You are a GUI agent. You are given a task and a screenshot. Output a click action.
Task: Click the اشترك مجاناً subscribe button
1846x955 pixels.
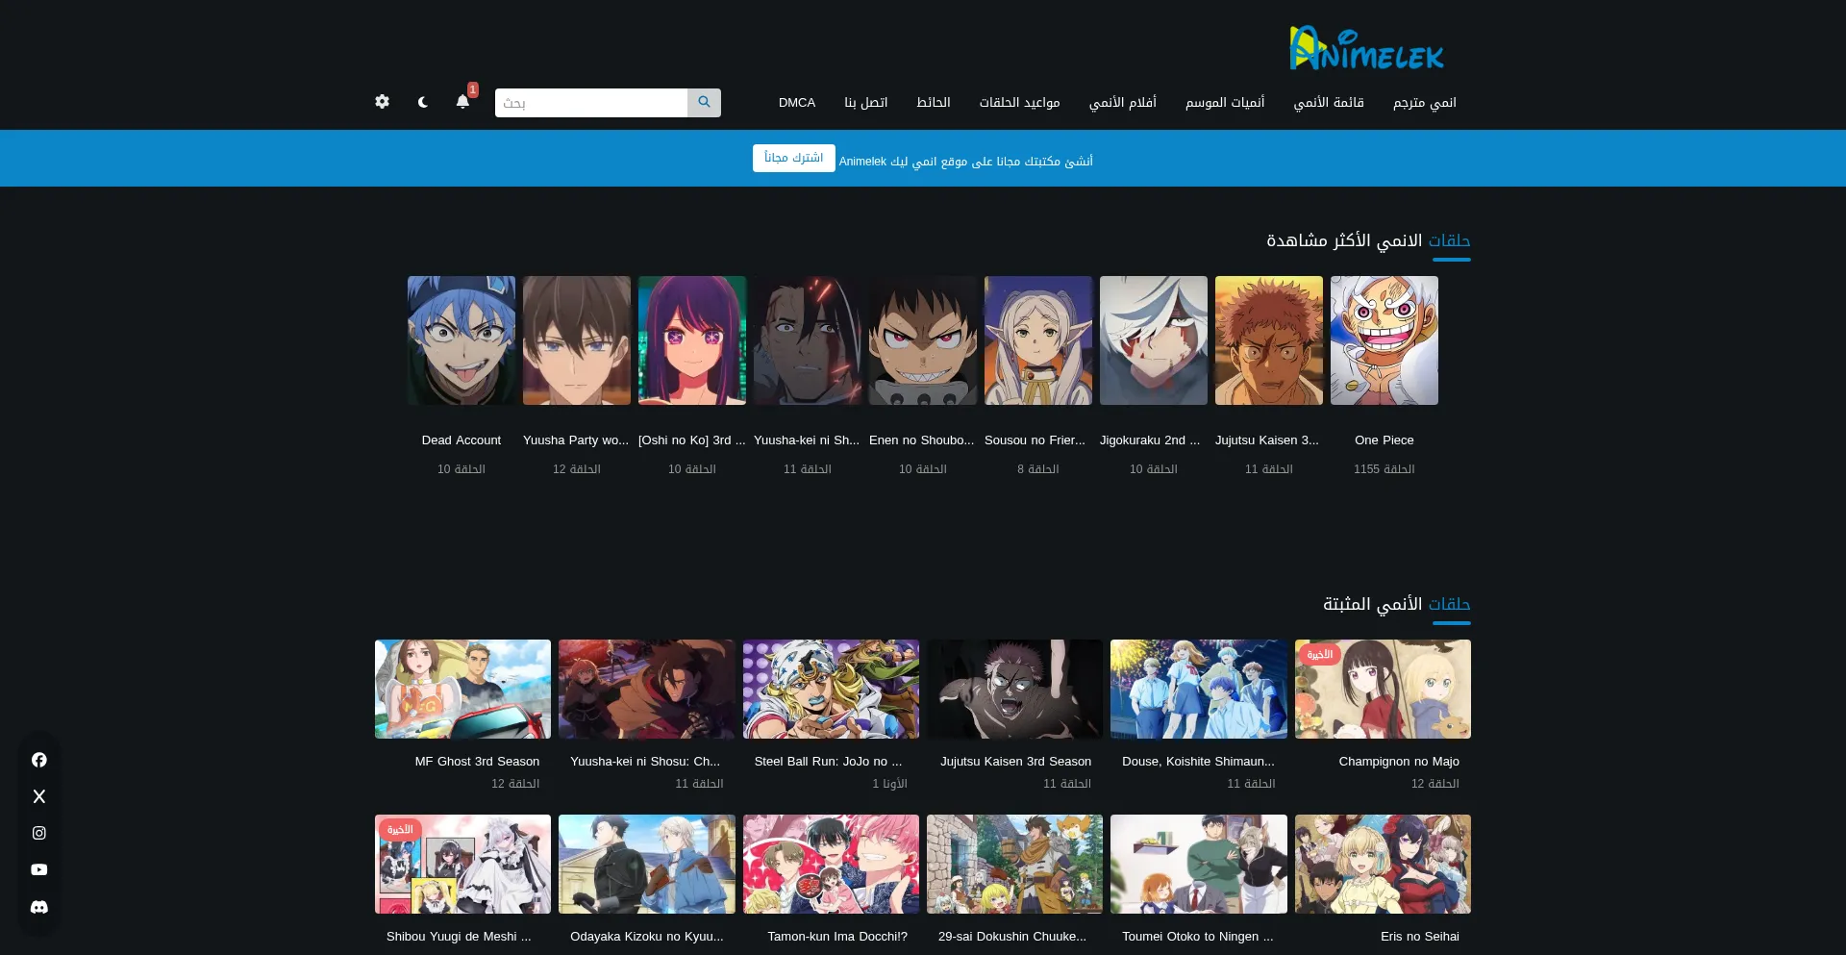tap(794, 159)
